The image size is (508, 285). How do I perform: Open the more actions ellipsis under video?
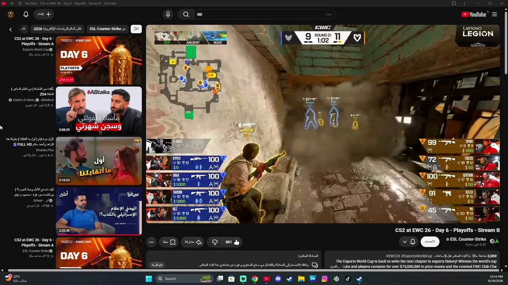pos(151,242)
